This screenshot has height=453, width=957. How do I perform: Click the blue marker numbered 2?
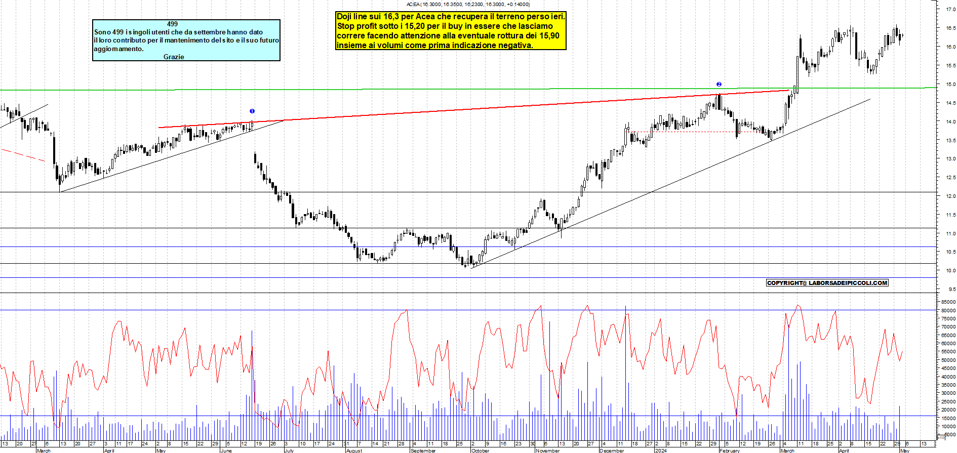pos(719,85)
